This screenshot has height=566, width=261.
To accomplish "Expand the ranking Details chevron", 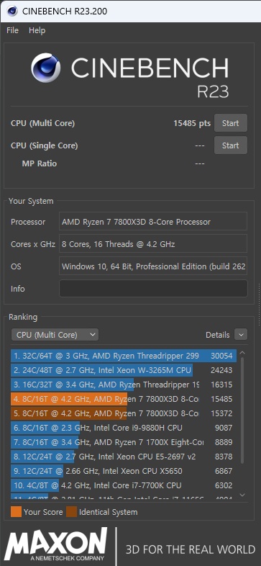I will coord(241,335).
